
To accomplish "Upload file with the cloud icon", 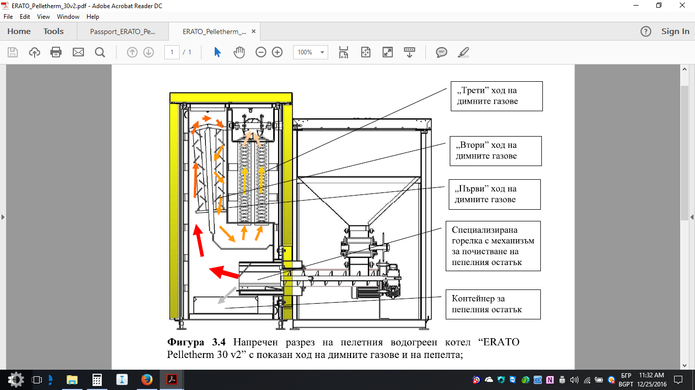I will point(35,52).
